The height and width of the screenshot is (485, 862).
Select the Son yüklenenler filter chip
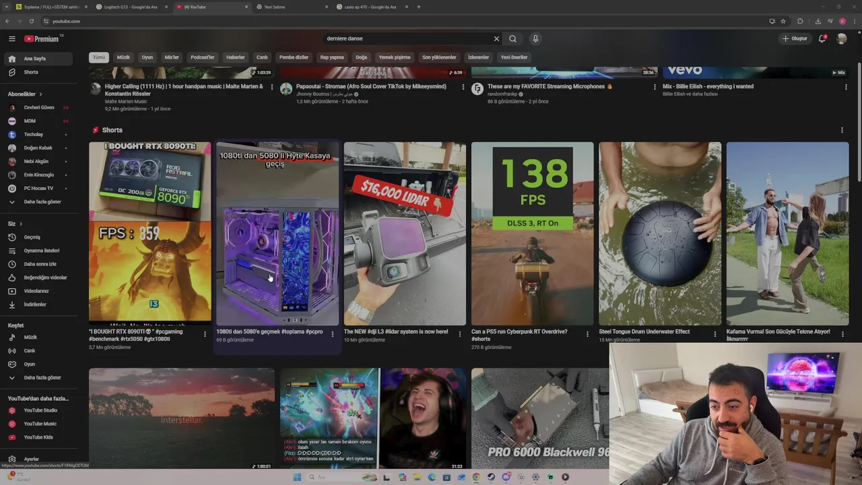440,57
